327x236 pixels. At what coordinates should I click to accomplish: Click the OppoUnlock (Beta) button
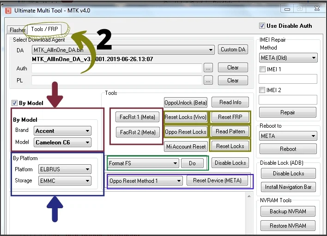coord(185,103)
